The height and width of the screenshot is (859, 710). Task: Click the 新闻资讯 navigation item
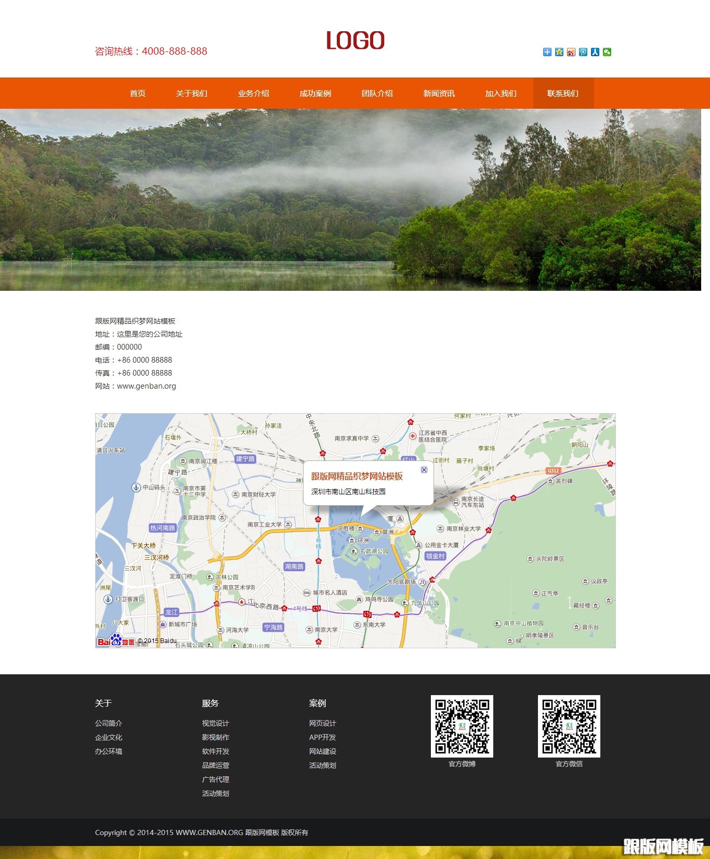point(439,94)
